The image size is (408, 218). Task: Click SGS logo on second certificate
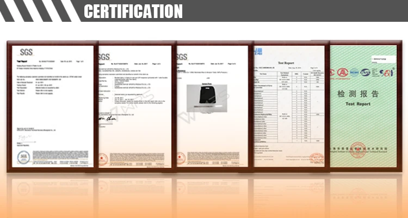[x=104, y=57]
